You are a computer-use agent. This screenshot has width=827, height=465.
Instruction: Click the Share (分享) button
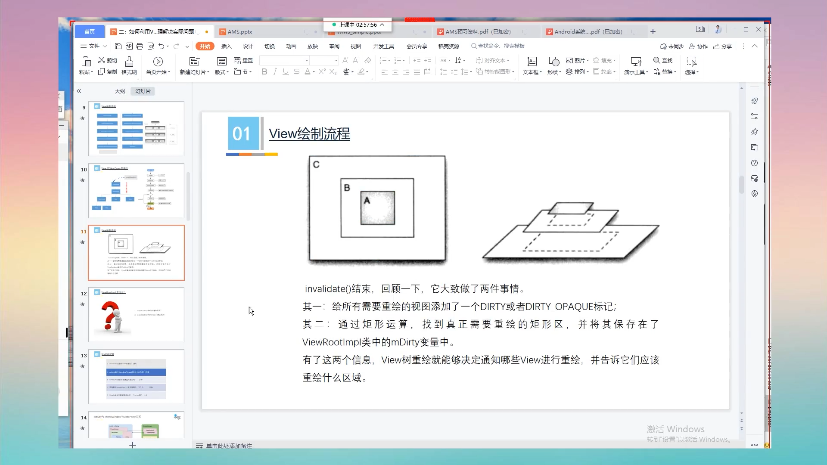point(723,46)
